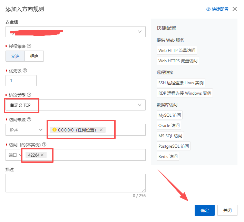The width and height of the screenshot is (244, 222).
Task: Click the help icon beside 授权策略
Action: [x=29, y=46]
